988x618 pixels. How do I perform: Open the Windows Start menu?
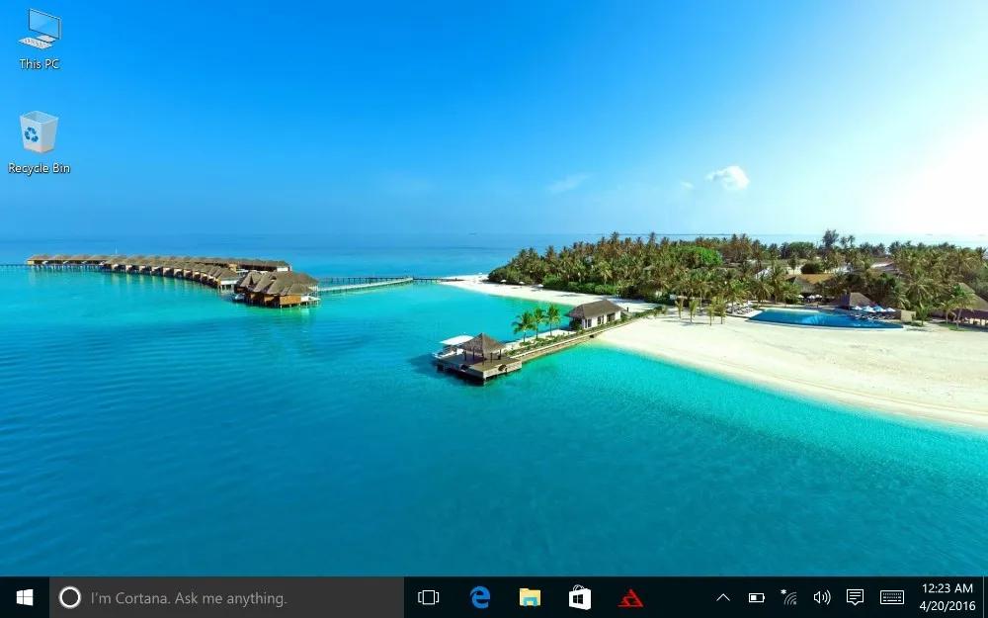(25, 597)
